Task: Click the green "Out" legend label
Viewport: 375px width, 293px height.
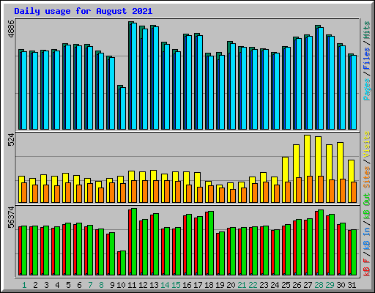Action: click(x=367, y=199)
